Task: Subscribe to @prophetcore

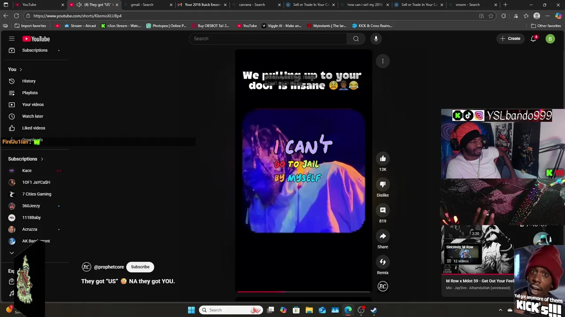Action: [140, 267]
